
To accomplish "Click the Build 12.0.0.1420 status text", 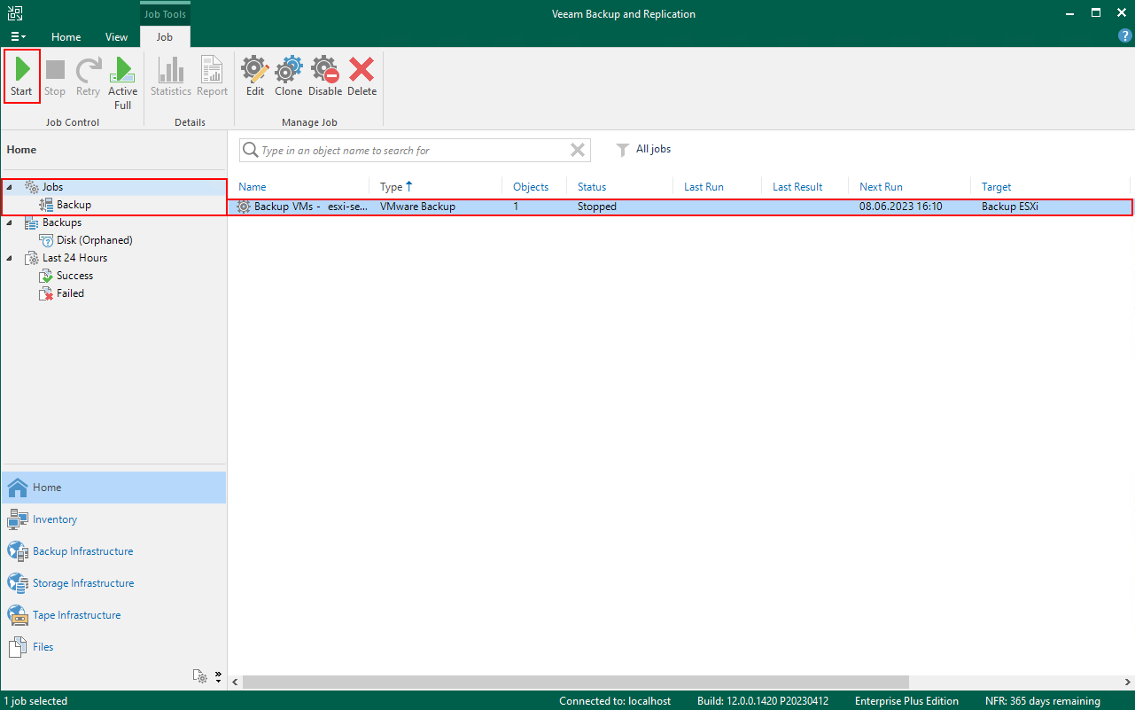I will (x=763, y=701).
